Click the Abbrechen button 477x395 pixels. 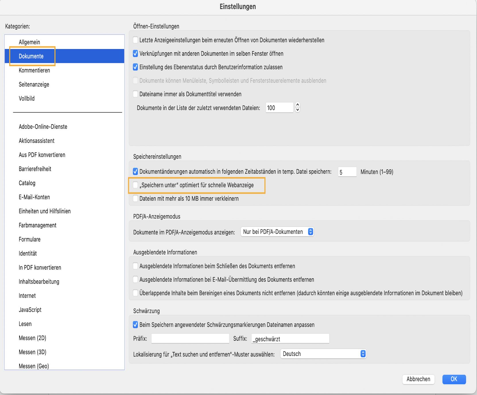(x=418, y=379)
